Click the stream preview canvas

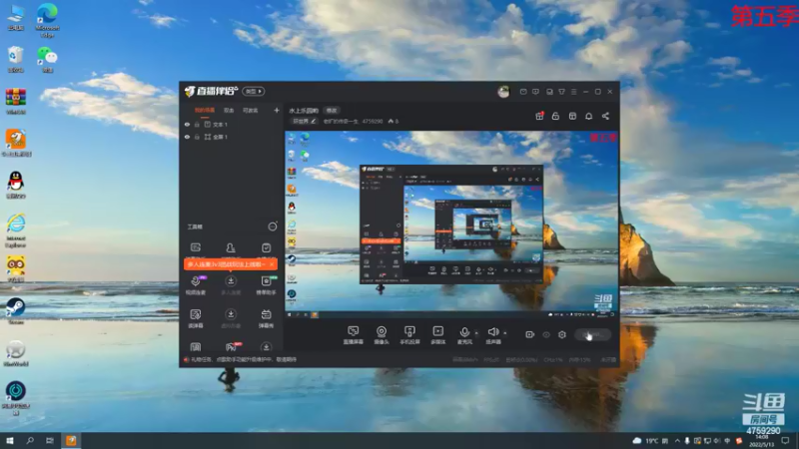coord(451,225)
